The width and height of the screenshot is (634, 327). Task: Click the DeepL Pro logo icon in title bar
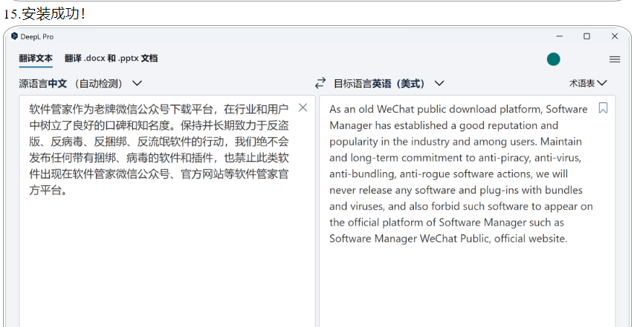15,36
